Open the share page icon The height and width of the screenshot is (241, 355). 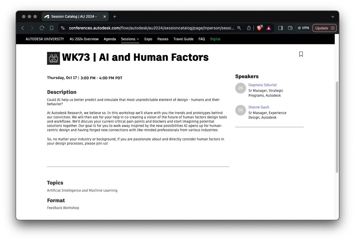point(249,28)
